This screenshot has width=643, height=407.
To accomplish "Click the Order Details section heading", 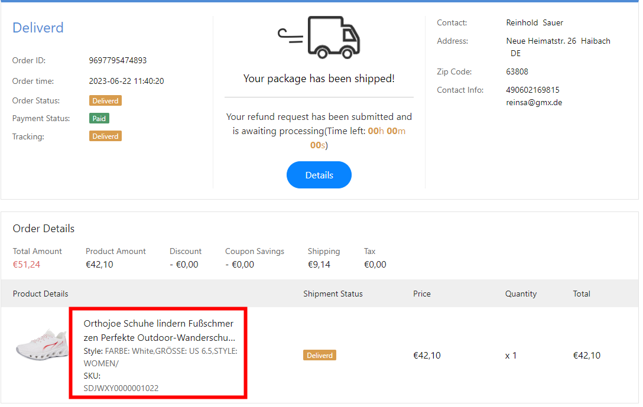I will 44,229.
